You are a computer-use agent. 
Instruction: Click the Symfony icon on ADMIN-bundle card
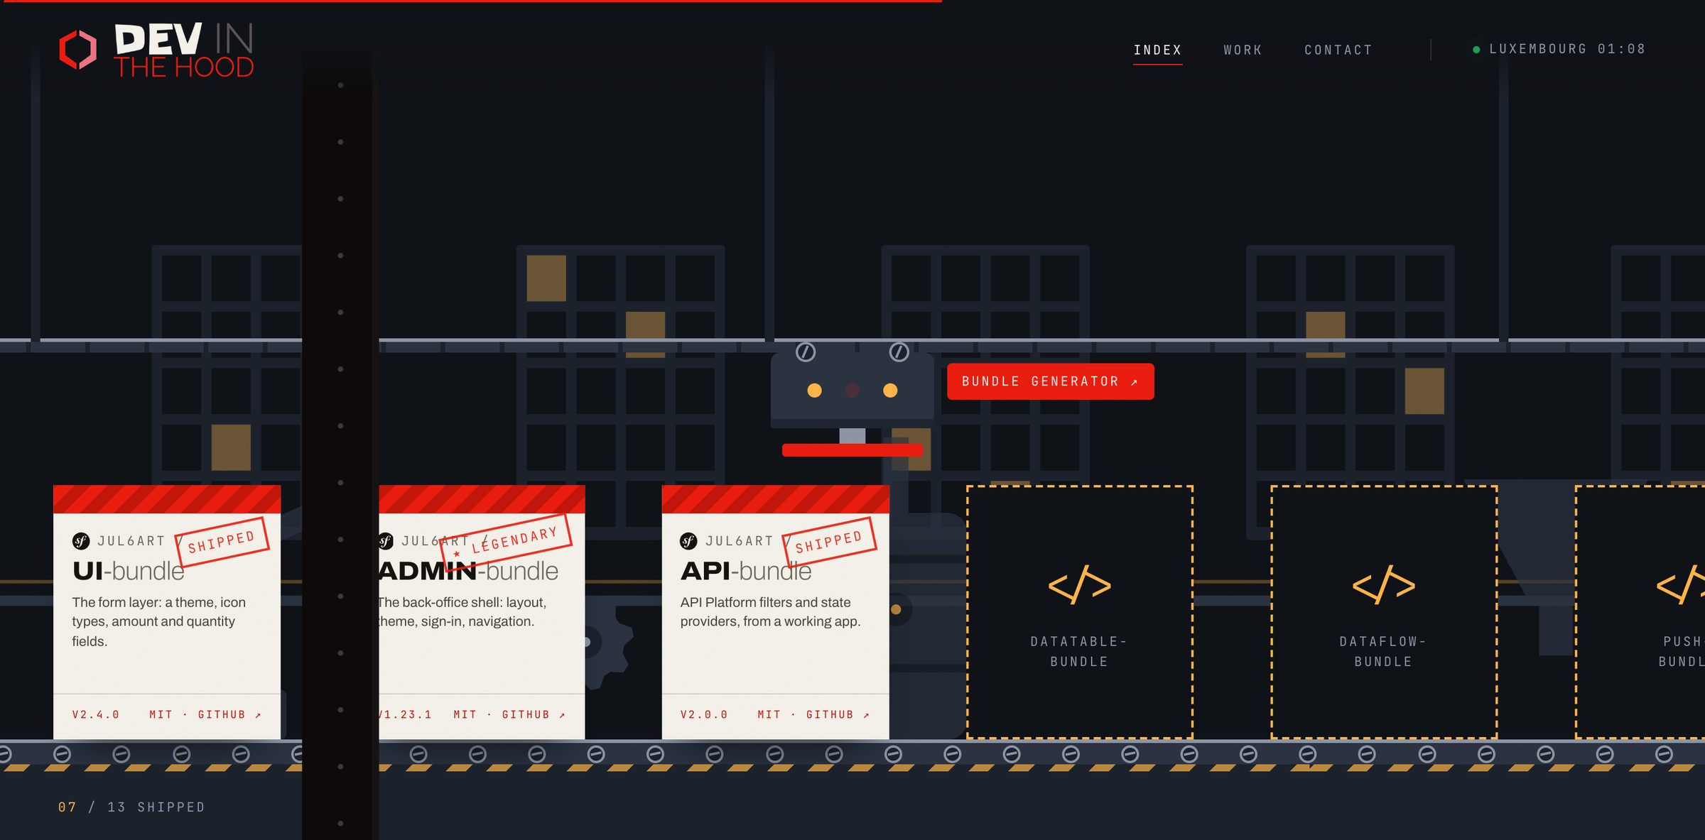click(386, 541)
